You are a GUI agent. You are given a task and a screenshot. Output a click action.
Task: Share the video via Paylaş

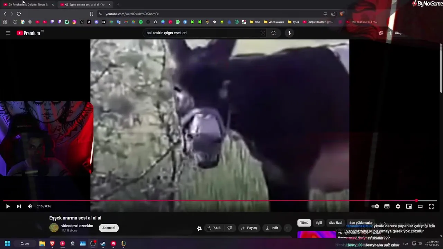249,228
